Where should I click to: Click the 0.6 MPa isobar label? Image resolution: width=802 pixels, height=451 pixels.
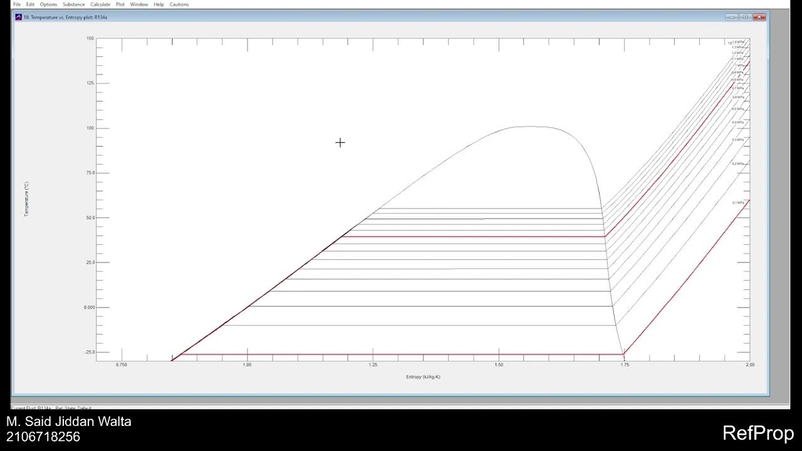[x=738, y=98]
